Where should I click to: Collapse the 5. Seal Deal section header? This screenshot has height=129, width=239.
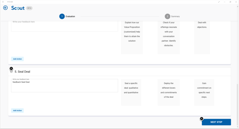22,72
